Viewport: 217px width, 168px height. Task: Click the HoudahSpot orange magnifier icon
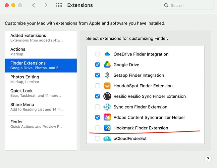tap(107, 86)
